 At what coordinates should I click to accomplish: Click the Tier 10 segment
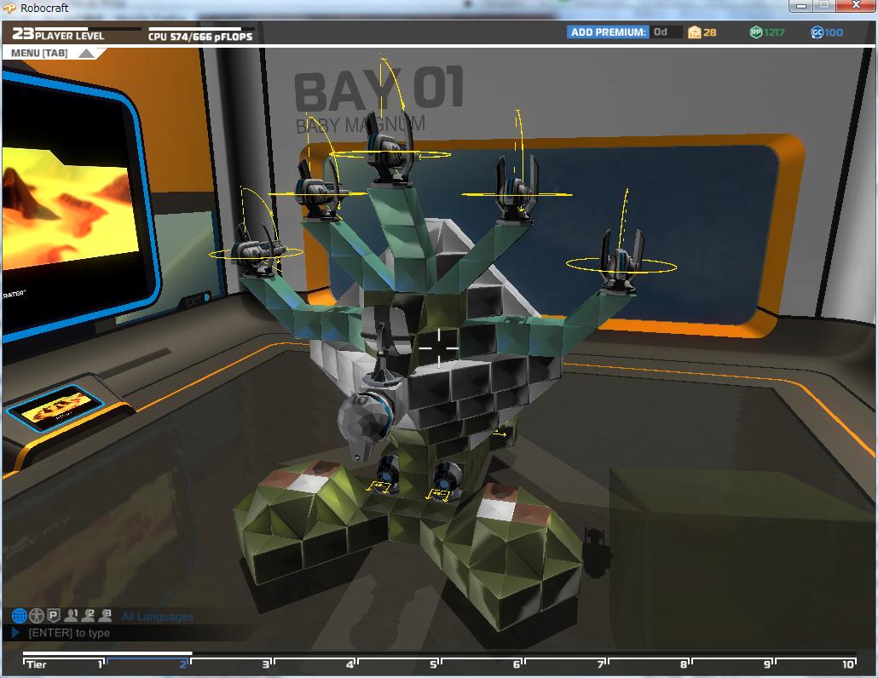816,664
